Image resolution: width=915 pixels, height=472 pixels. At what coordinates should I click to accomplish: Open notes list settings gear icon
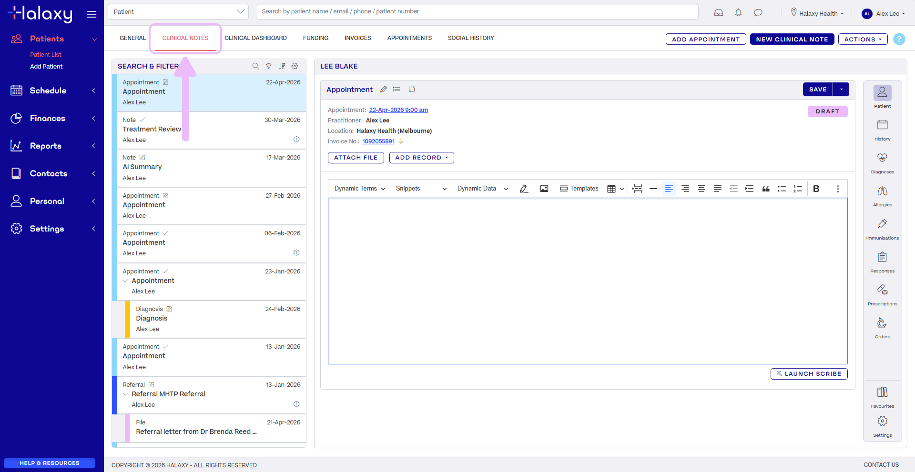coord(295,66)
